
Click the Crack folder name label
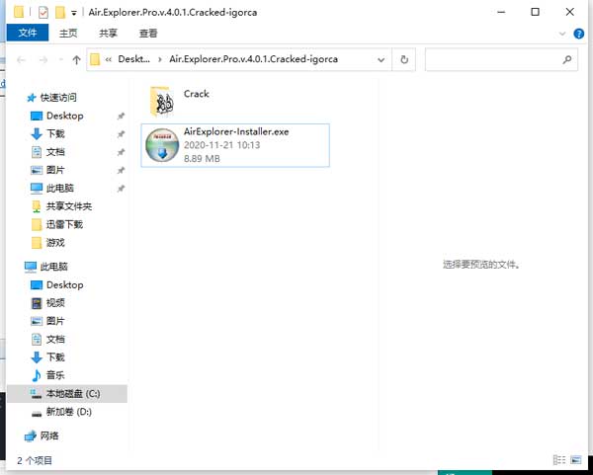(x=197, y=94)
